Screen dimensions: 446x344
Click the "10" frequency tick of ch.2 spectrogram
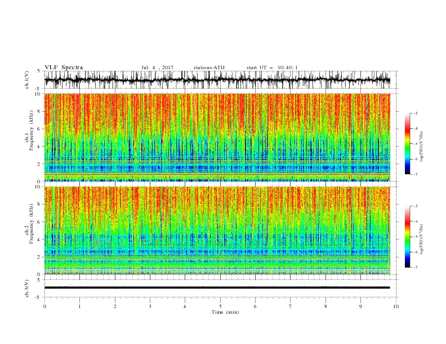(x=38, y=187)
